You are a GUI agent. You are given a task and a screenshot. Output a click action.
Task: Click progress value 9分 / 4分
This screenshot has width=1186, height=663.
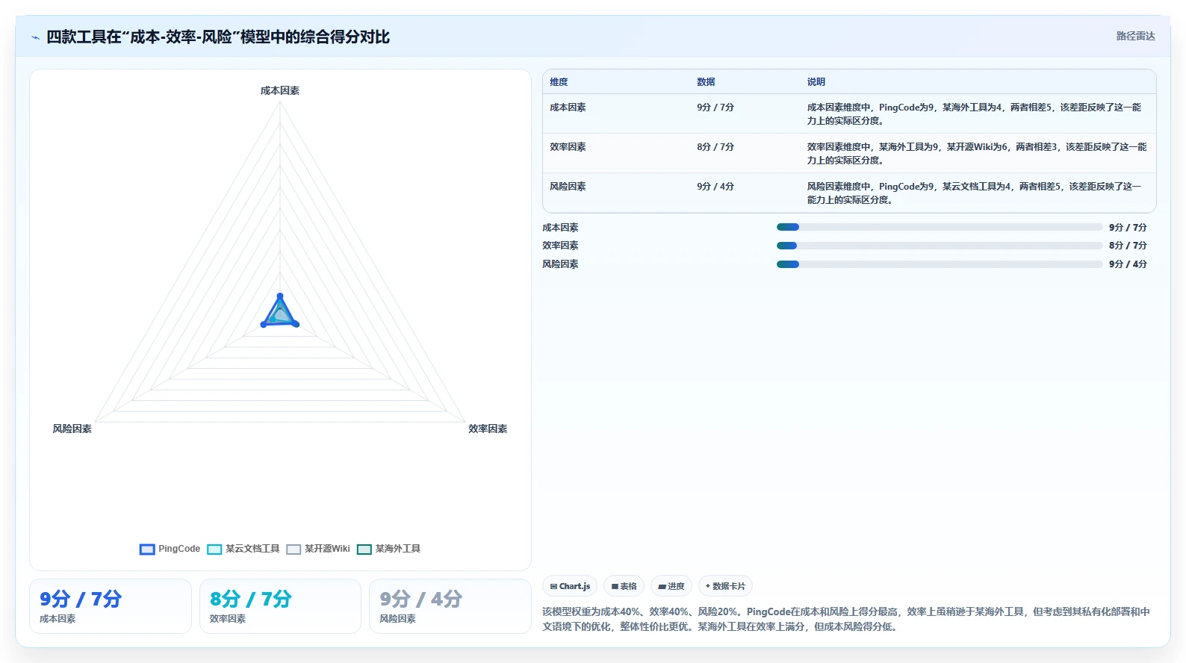click(1128, 264)
